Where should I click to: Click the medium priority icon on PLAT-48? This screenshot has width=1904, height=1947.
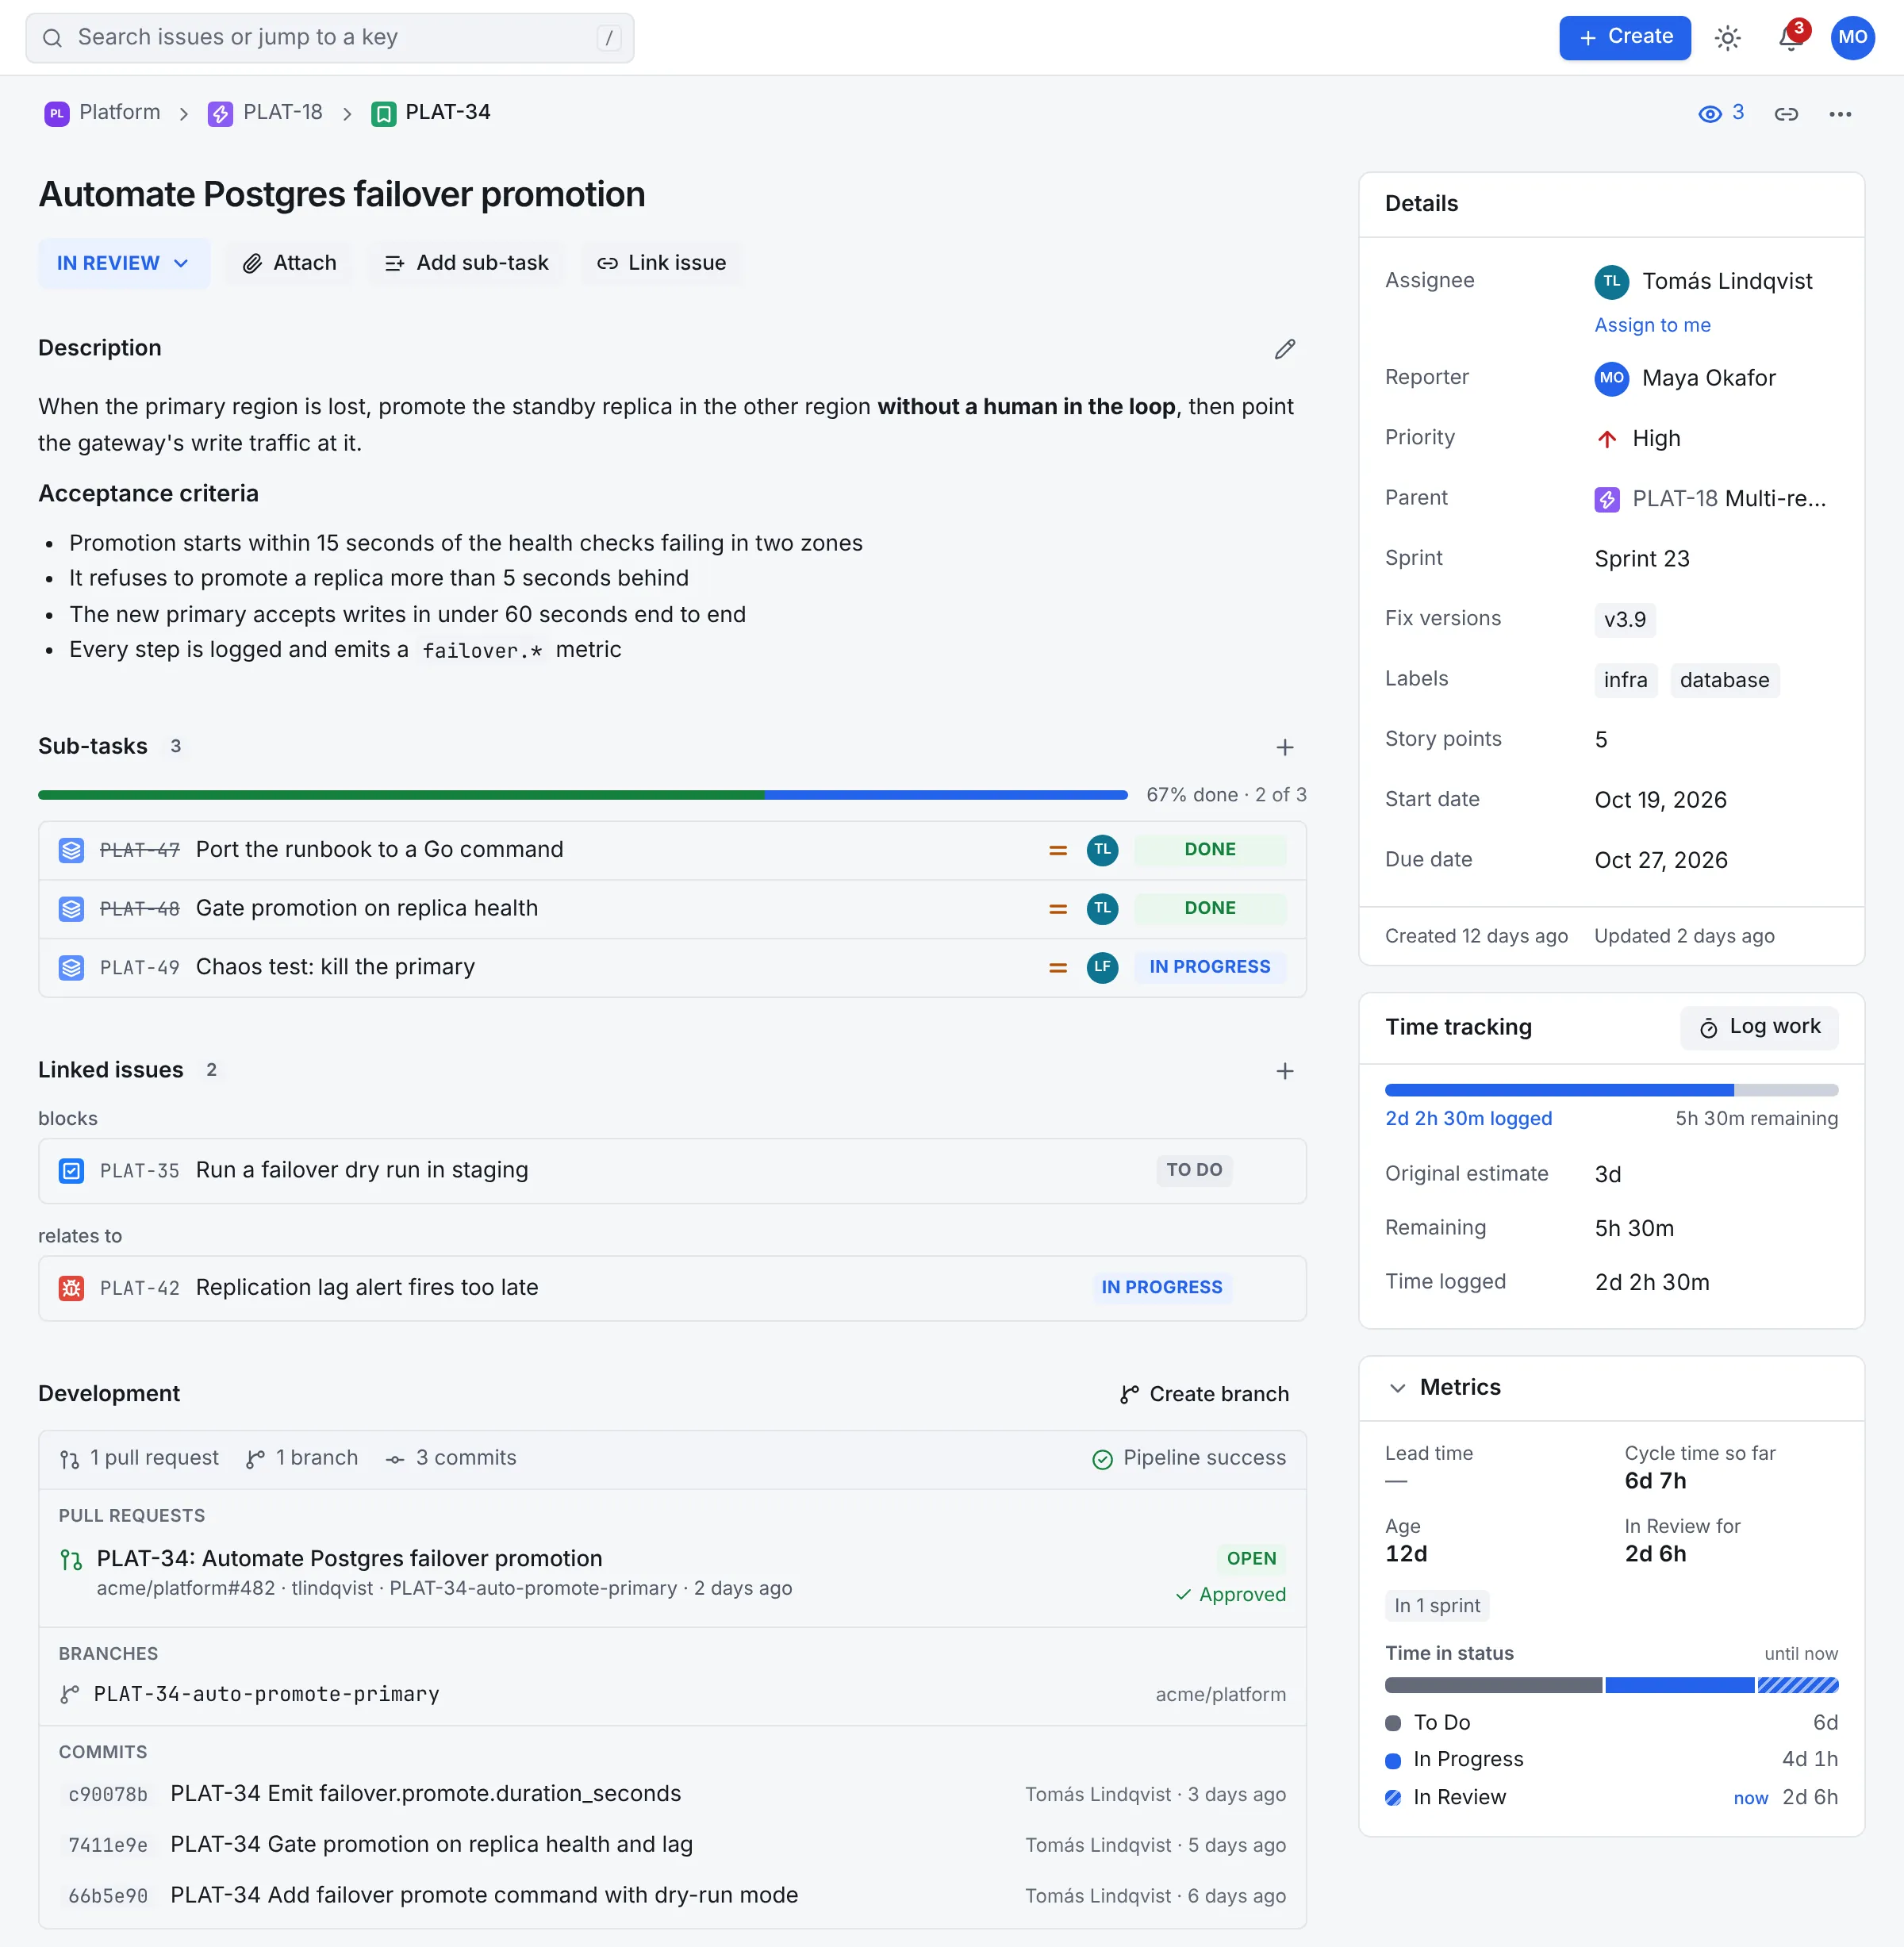[x=1057, y=909]
